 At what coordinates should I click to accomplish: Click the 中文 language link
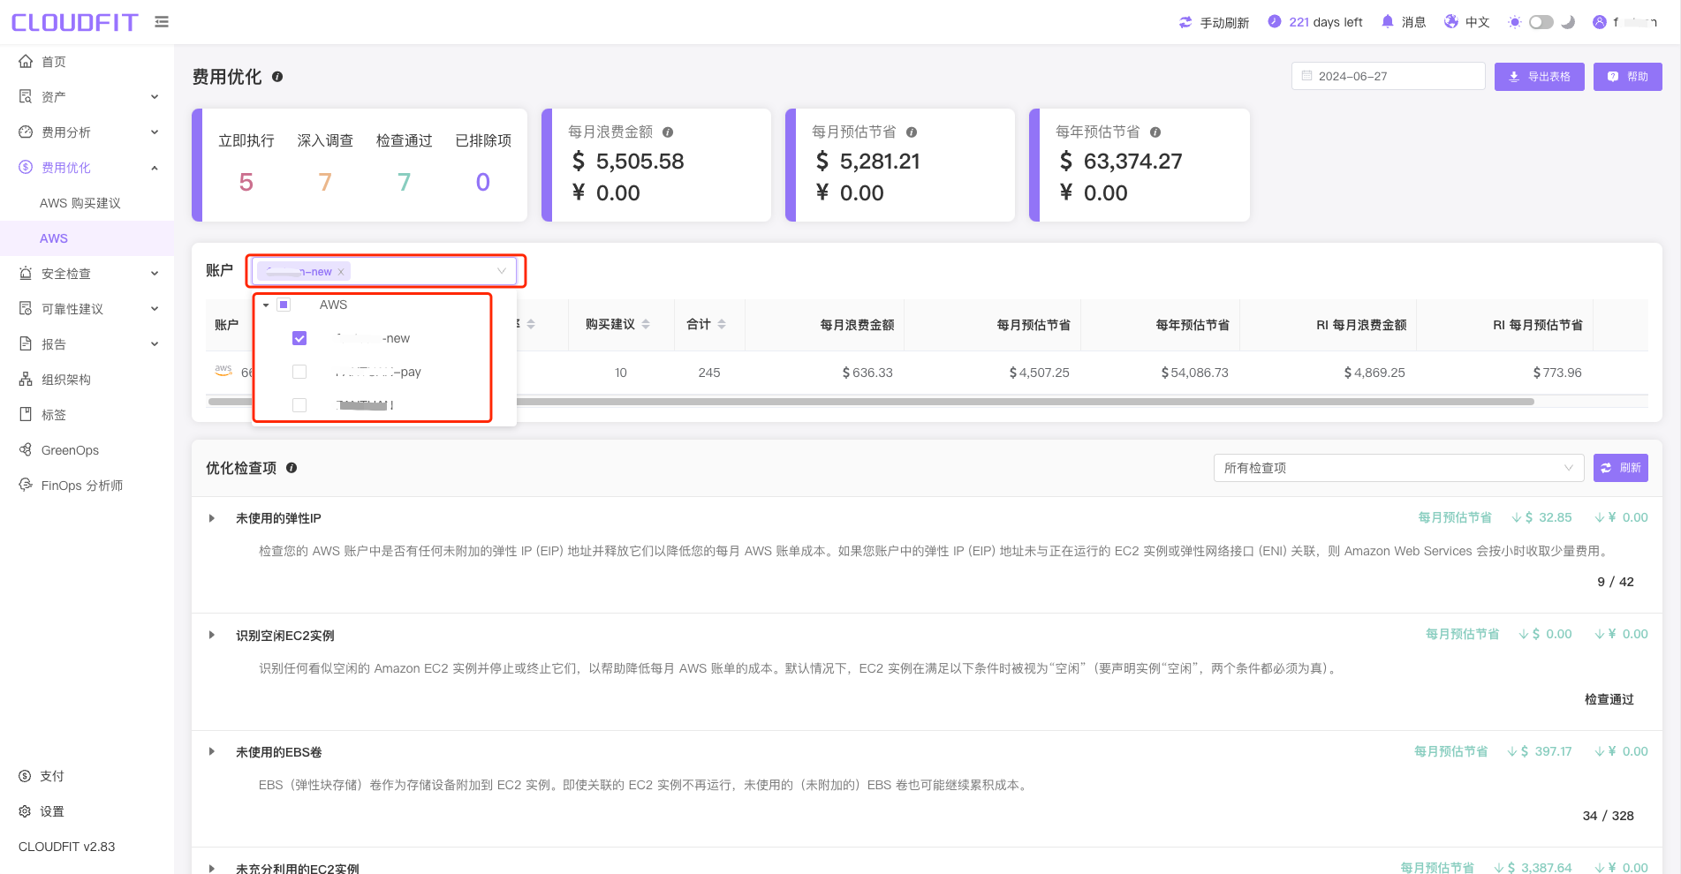1478,22
